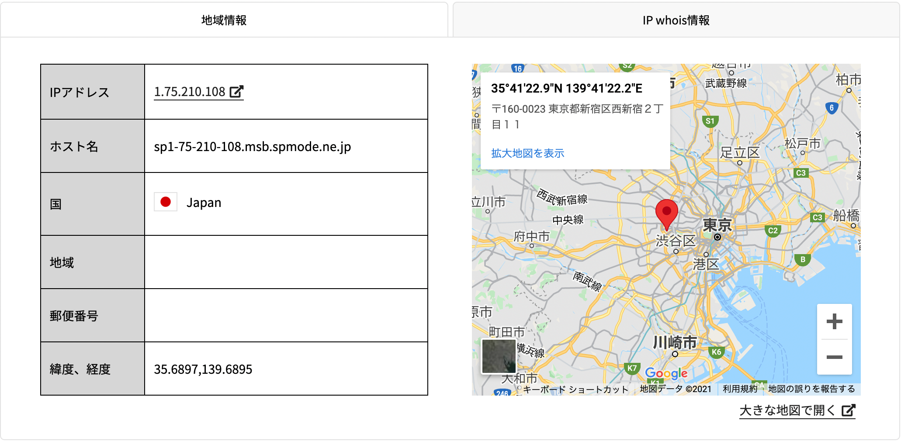Open the 1.75.210.108 IP address link
Image resolution: width=901 pixels, height=441 pixels.
(x=198, y=92)
